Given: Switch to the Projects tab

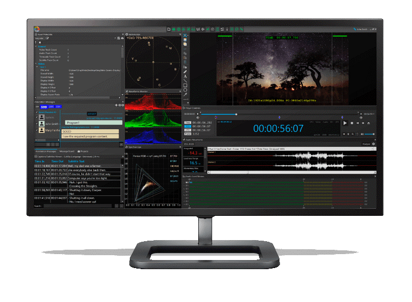Looking at the screenshot, I should pos(83,151).
